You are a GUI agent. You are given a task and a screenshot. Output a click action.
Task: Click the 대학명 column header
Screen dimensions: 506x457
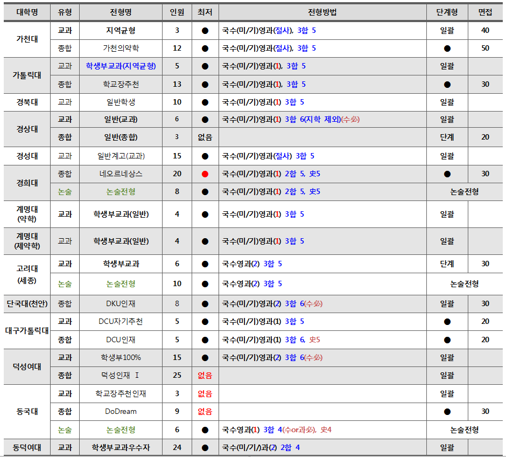click(27, 12)
